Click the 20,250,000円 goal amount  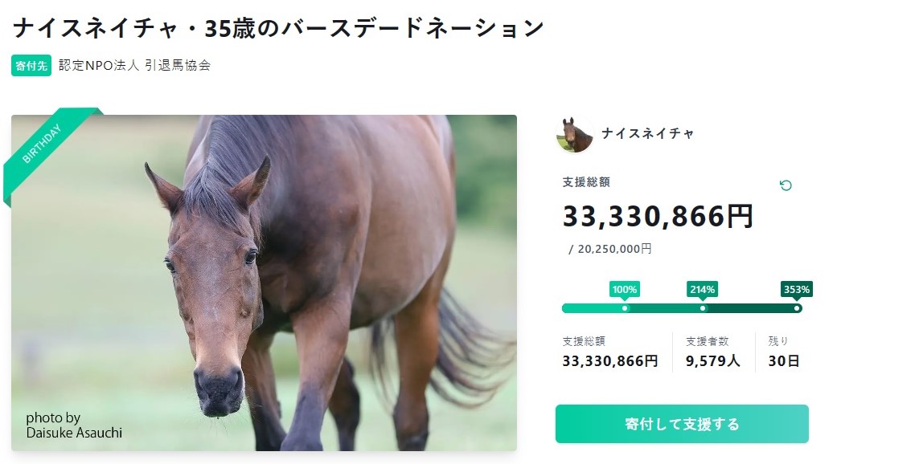(x=614, y=249)
